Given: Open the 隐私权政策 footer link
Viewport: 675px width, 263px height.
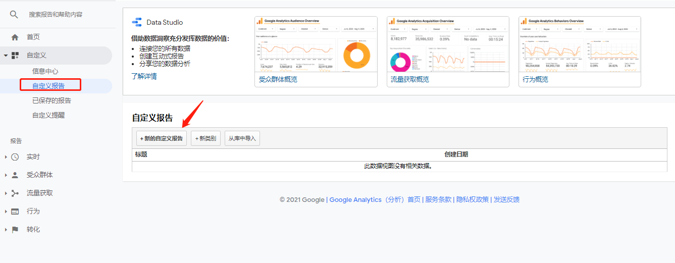Looking at the screenshot, I should [x=473, y=200].
